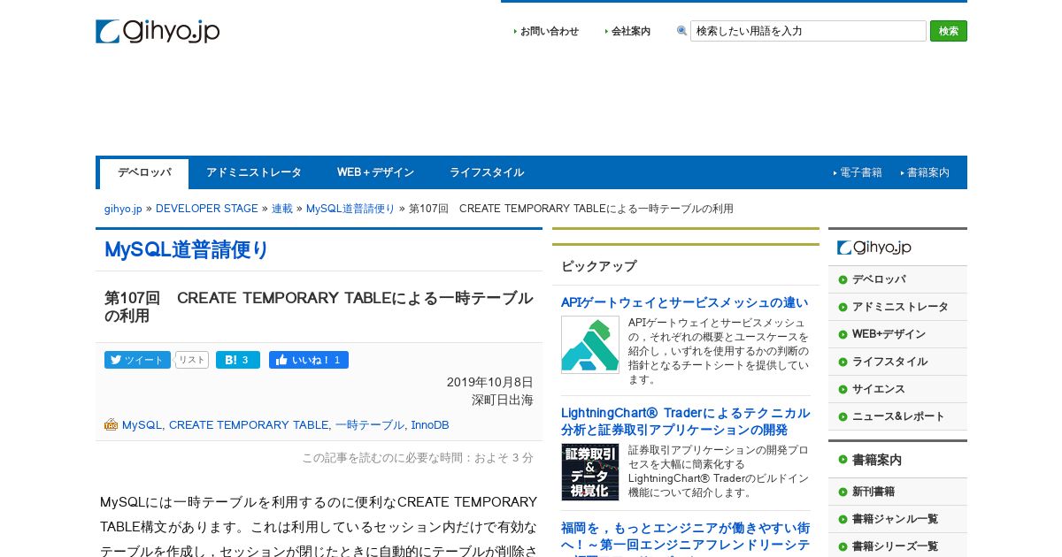Open APIゲートウェイとサービスメッシュの違い article
Viewport: 1062px width, 557px height.
pyautogui.click(x=685, y=302)
